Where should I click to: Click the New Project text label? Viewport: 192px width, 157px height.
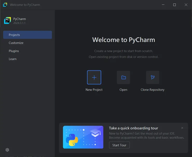[x=94, y=90]
